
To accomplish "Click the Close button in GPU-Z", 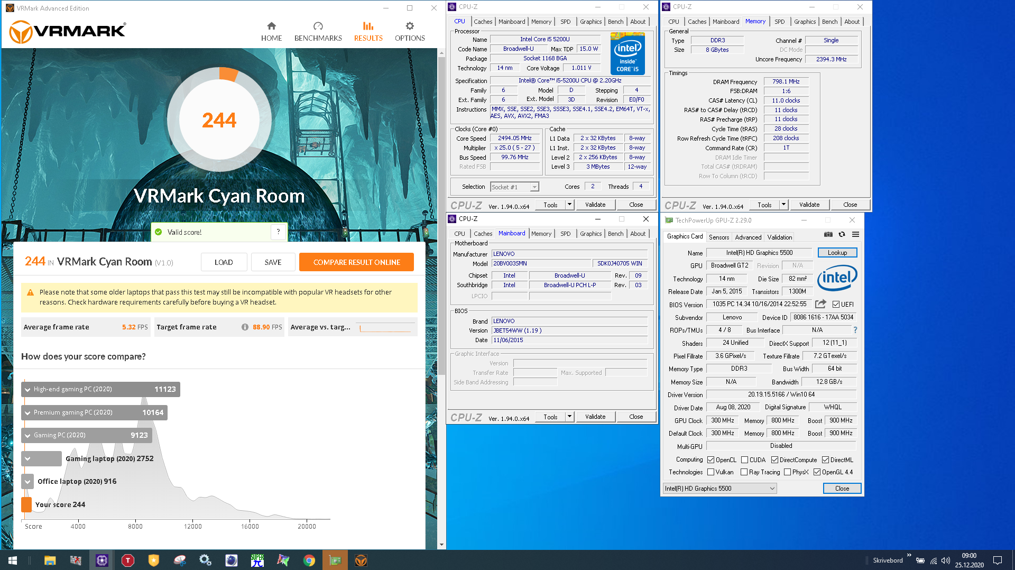I will 842,488.
